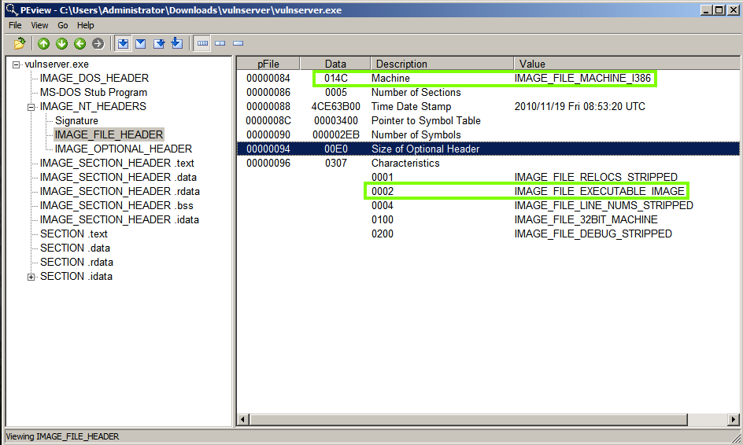Click the first blue download-arrow view icon
The width and height of the screenshot is (743, 445).
[x=124, y=43]
